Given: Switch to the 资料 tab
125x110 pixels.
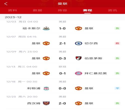Looking at the screenshot, I should [12, 10].
